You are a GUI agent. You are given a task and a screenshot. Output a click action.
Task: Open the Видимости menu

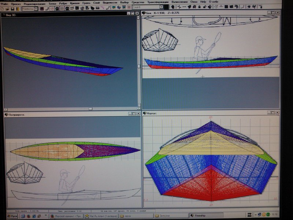click(110, 3)
